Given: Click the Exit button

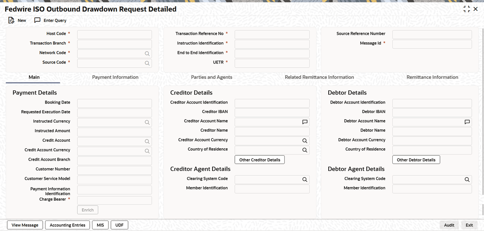Looking at the screenshot, I should [x=469, y=225].
